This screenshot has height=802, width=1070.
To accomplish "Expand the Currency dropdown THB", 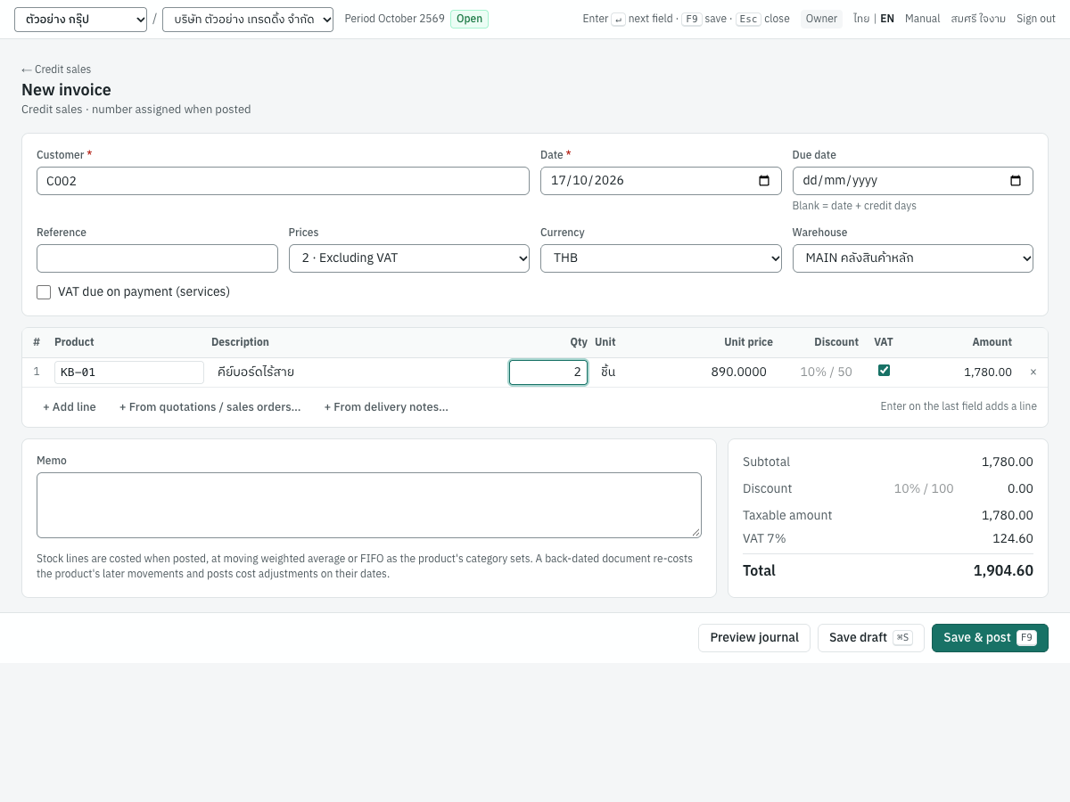I will coord(661,258).
